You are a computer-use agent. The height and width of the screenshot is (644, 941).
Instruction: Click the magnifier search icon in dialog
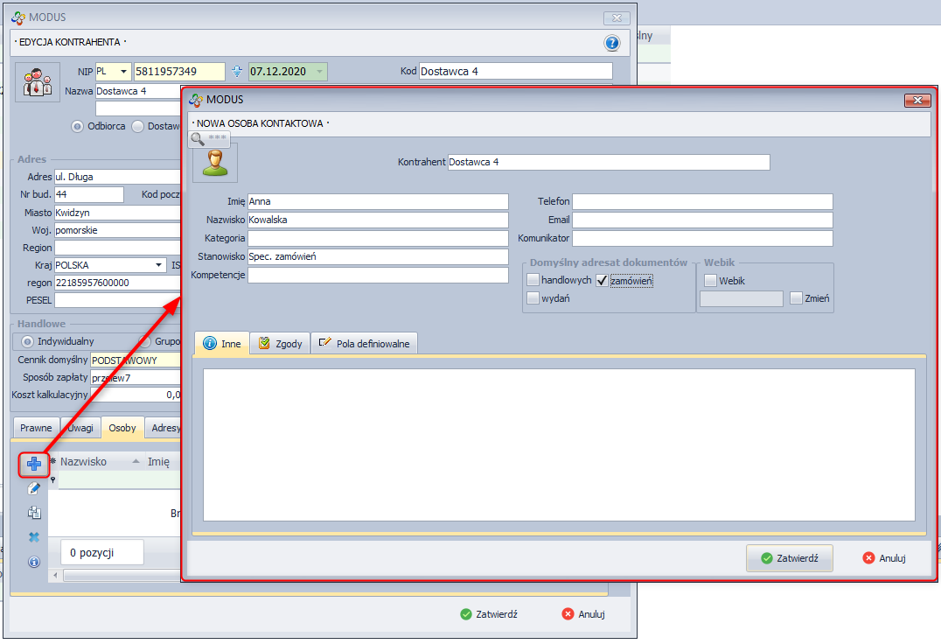coord(199,138)
